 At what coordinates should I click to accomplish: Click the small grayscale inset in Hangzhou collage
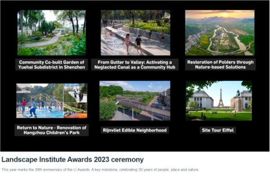pos(23,88)
